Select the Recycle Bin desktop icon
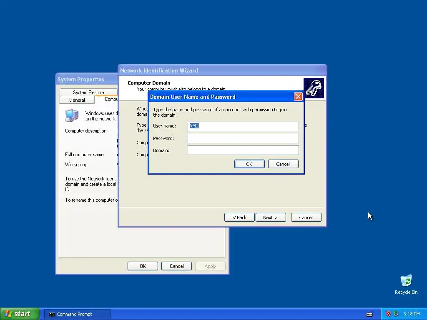Viewport: 427px width, 320px height. click(406, 284)
